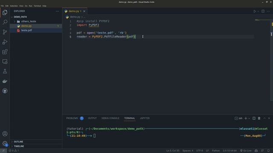The image size is (273, 153).
Task: Open the GitHub view icon
Action: (x=5, y=91)
